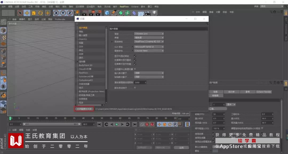288x154 pixels.
Task: Click the snap S icon in left sidebar
Action: (x=3, y=86)
